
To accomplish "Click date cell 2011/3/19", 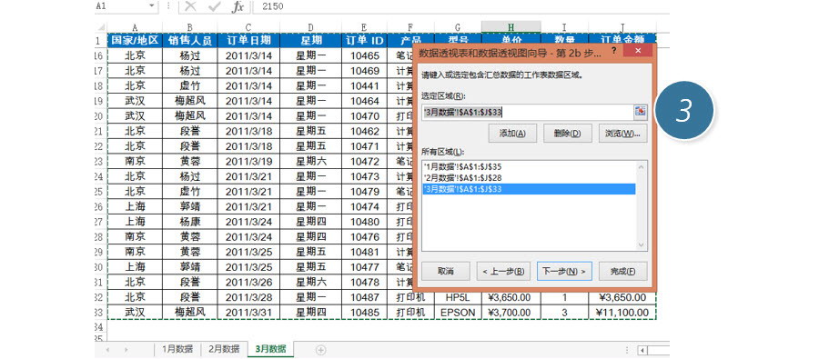I will pyautogui.click(x=248, y=161).
